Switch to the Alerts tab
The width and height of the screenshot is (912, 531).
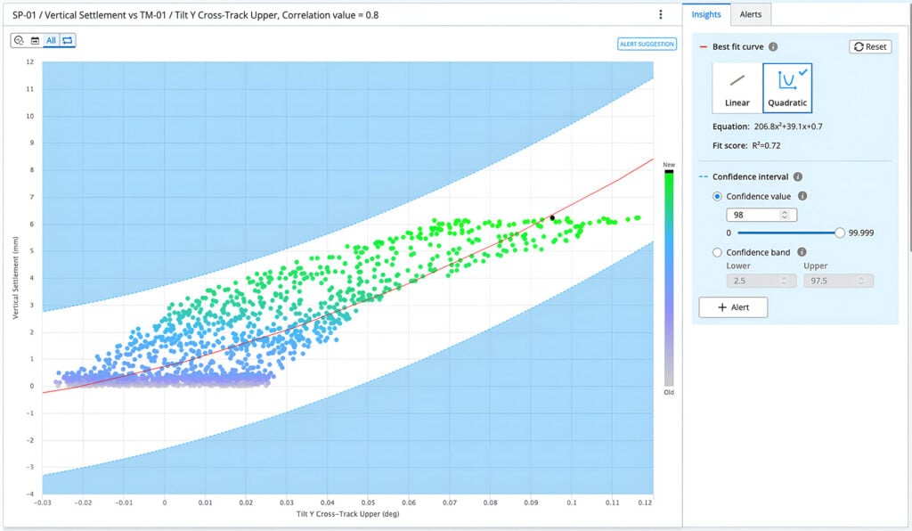point(750,14)
